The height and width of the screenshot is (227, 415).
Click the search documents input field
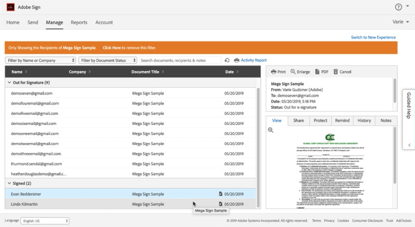[180, 60]
